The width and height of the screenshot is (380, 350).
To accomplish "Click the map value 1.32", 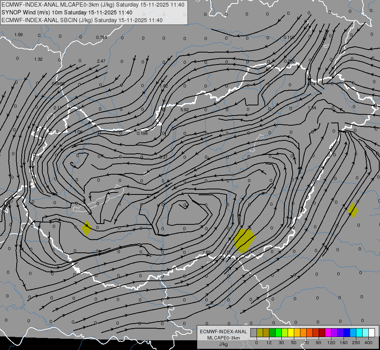I will click(x=38, y=59).
